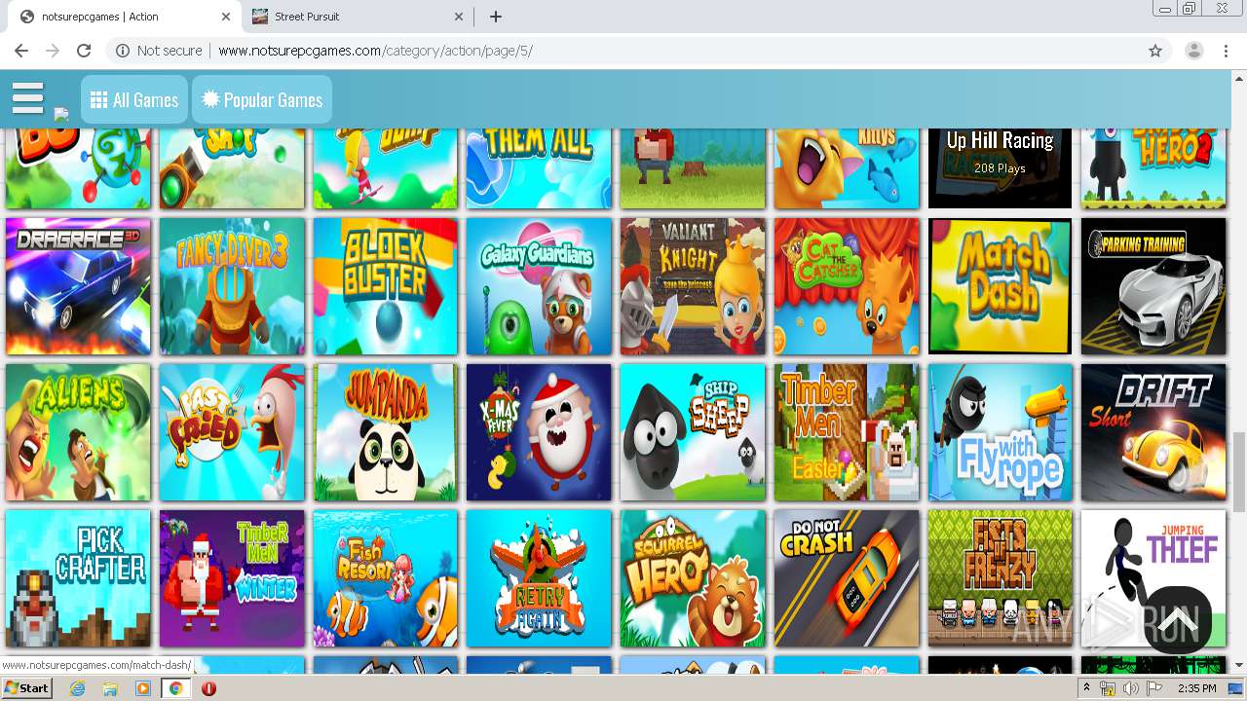The width and height of the screenshot is (1247, 701).
Task: Click the All Games button
Action: click(134, 99)
